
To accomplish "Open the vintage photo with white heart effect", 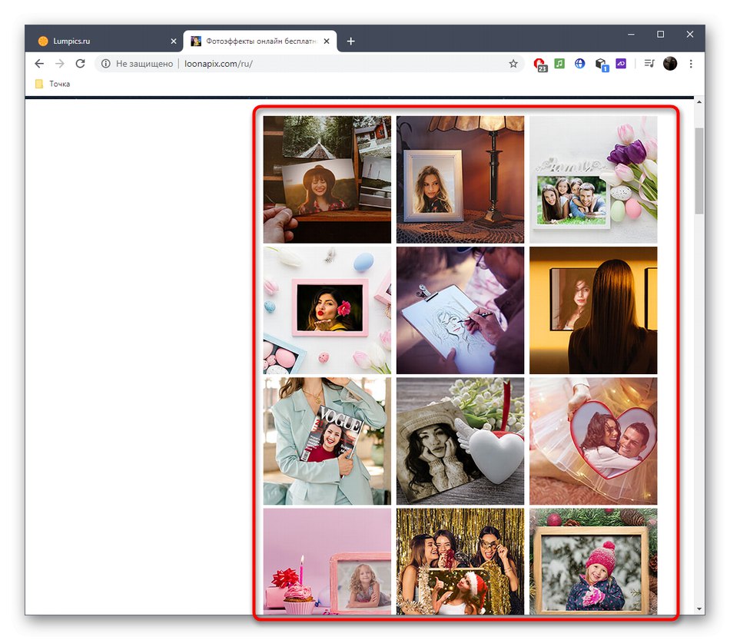I will click(460, 441).
